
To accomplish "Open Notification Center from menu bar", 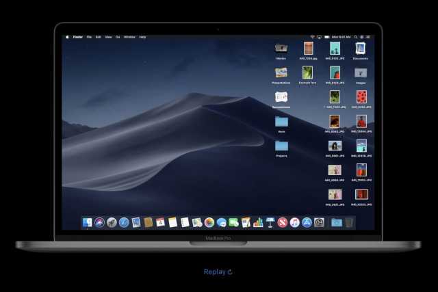I will tap(368, 37).
